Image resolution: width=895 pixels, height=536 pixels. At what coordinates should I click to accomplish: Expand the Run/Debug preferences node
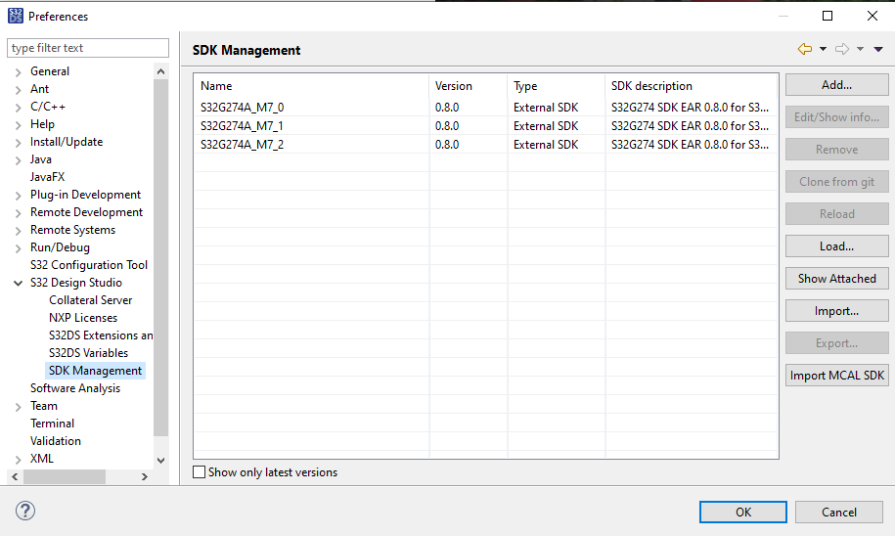coord(18,247)
